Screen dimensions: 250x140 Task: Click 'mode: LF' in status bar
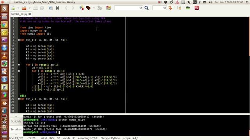point(69,138)
